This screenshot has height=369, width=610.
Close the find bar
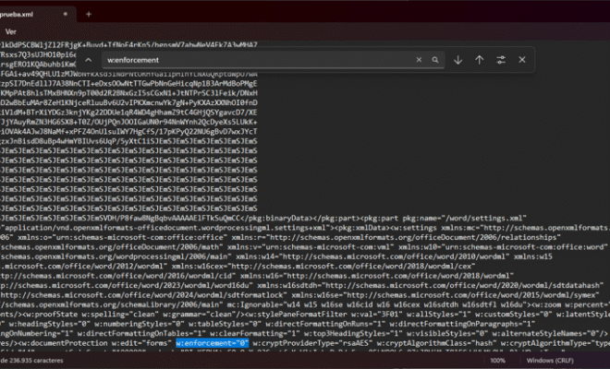523,59
